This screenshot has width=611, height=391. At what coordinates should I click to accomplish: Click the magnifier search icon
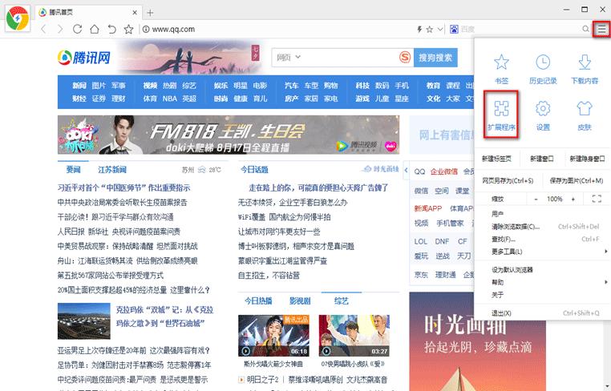[585, 29]
